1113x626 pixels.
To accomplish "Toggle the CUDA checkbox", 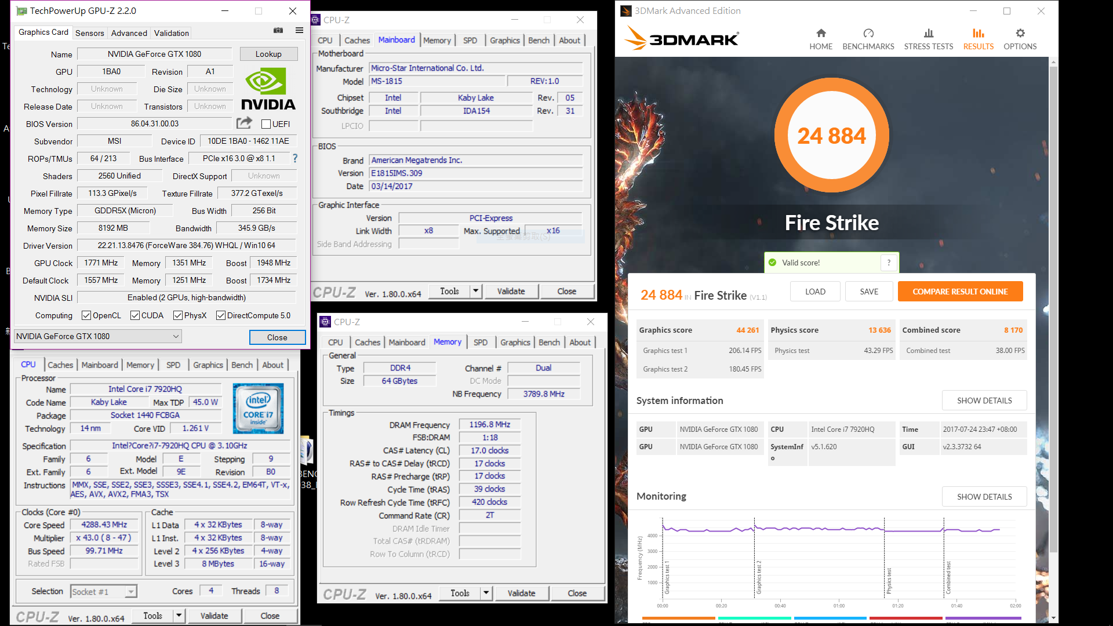I will [x=135, y=315].
